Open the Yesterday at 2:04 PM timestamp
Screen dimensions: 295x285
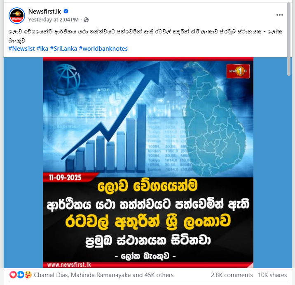pyautogui.click(x=54, y=19)
